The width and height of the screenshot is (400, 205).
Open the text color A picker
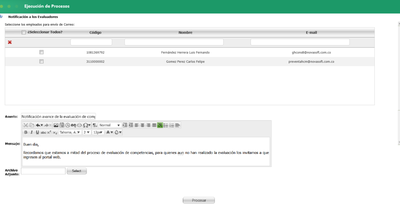[x=110, y=132]
